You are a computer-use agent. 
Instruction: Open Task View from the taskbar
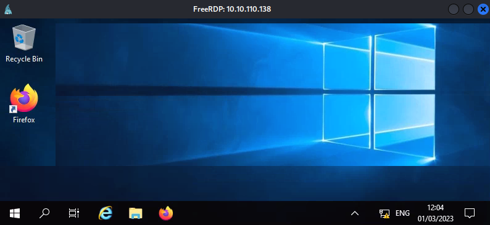pos(74,213)
